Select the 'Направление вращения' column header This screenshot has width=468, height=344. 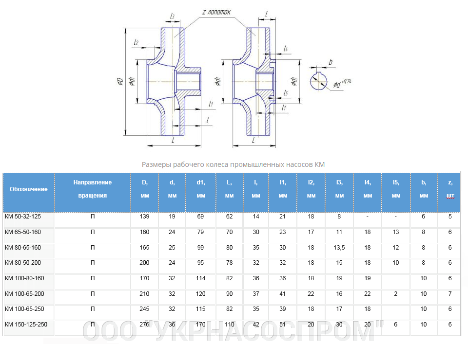(x=93, y=189)
